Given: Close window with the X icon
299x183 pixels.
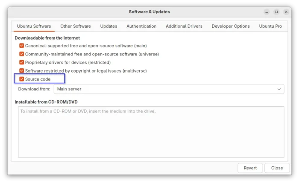Looking at the screenshot, I should pyautogui.click(x=286, y=12).
